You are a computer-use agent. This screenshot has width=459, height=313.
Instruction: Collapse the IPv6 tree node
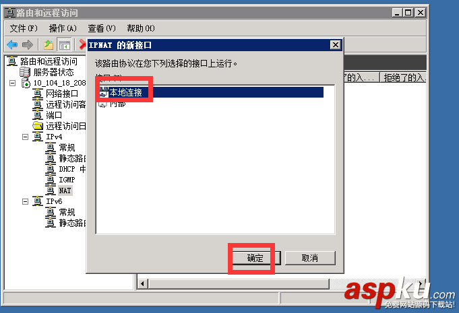(x=26, y=201)
